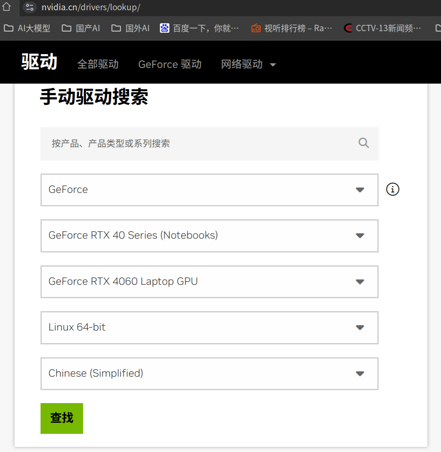Focus the product search field

[x=209, y=144]
